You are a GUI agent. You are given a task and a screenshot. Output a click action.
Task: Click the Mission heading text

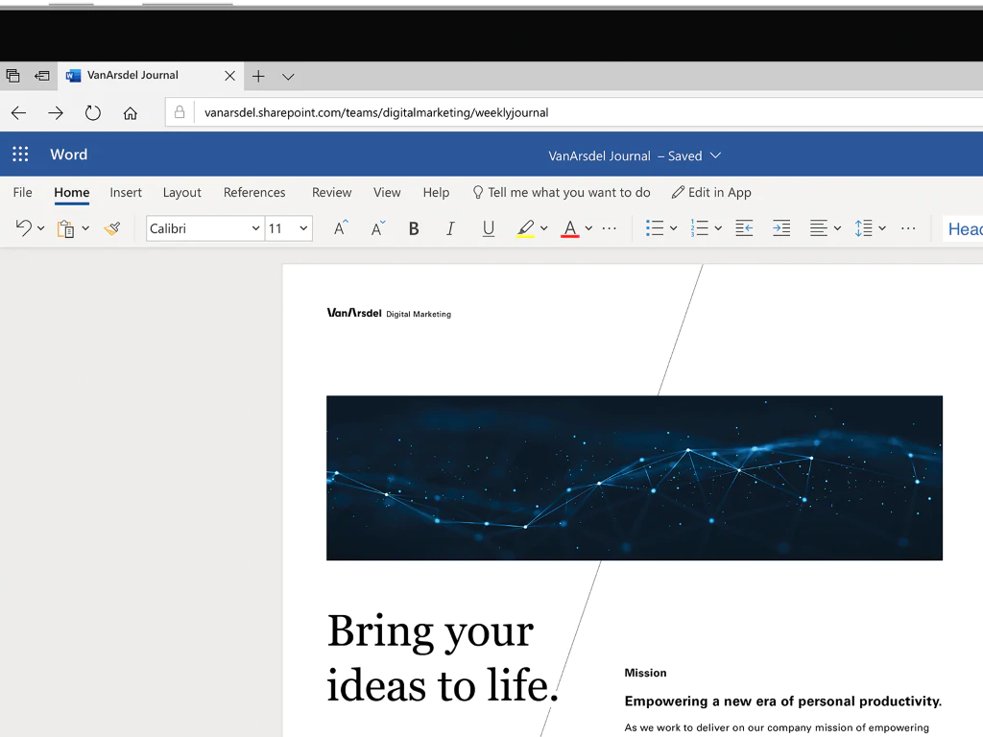click(645, 673)
